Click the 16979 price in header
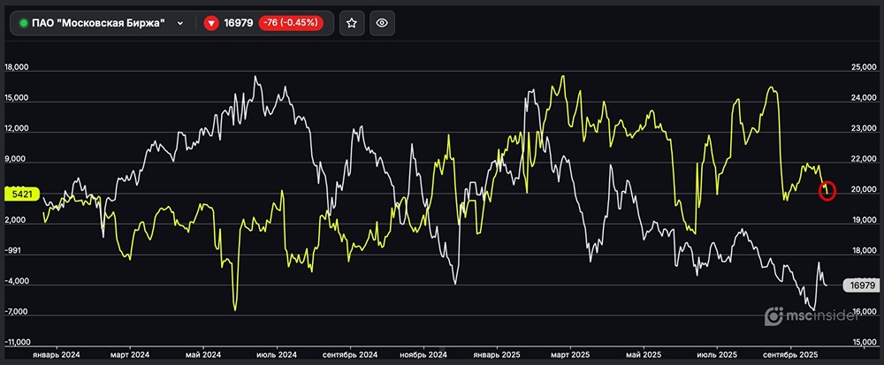Screen dimensions: 884x365 [x=238, y=23]
